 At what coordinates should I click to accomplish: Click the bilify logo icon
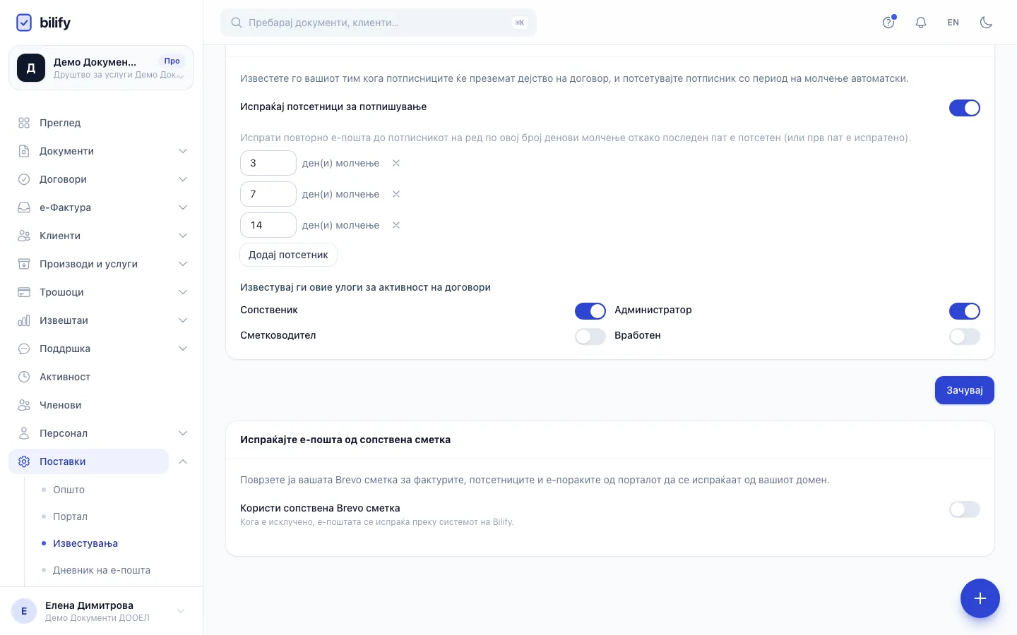tap(24, 23)
